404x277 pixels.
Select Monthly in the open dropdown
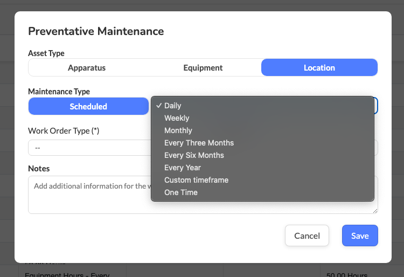pos(178,130)
